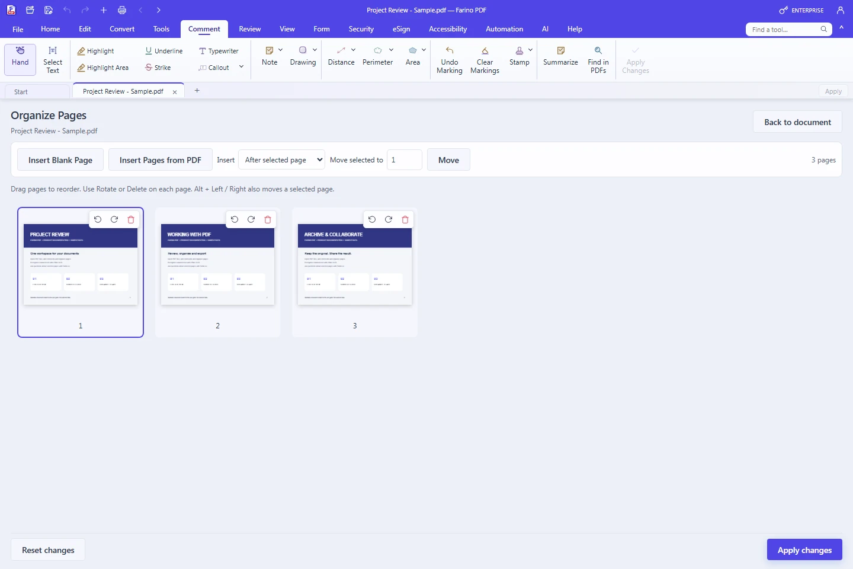853x569 pixels.
Task: Activate the Select Text tool
Action: tap(53, 59)
